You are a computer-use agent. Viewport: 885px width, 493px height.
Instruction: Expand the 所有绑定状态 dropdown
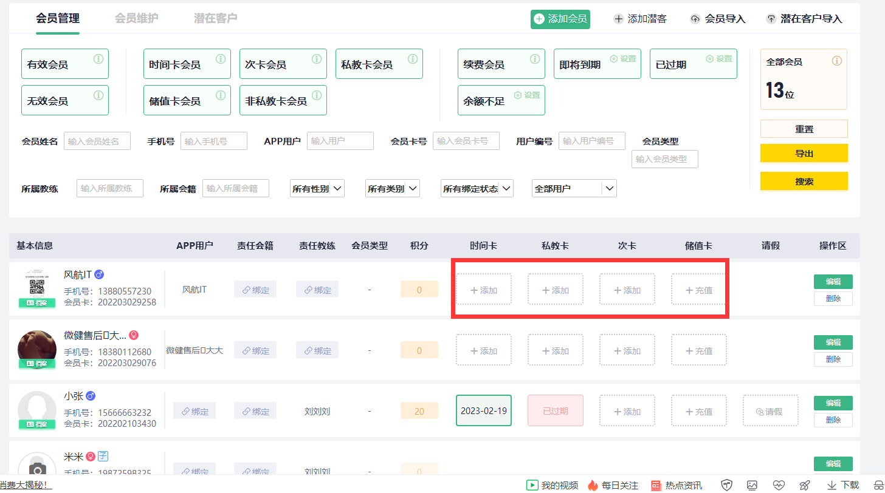tap(477, 189)
